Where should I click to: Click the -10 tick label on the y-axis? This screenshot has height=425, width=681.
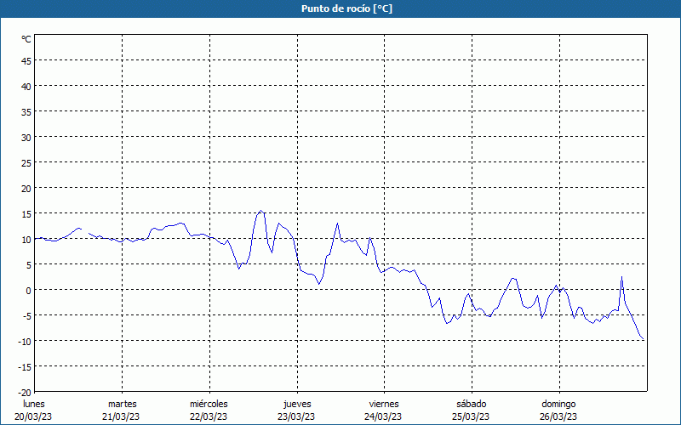click(x=25, y=341)
